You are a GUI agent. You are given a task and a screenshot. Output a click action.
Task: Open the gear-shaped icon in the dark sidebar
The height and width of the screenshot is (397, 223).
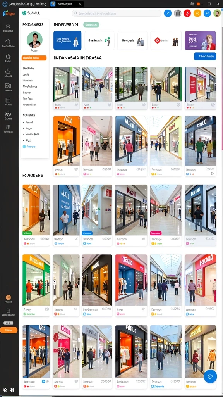[8, 114]
